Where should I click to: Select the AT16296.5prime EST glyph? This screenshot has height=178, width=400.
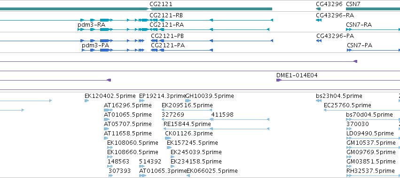(108, 110)
